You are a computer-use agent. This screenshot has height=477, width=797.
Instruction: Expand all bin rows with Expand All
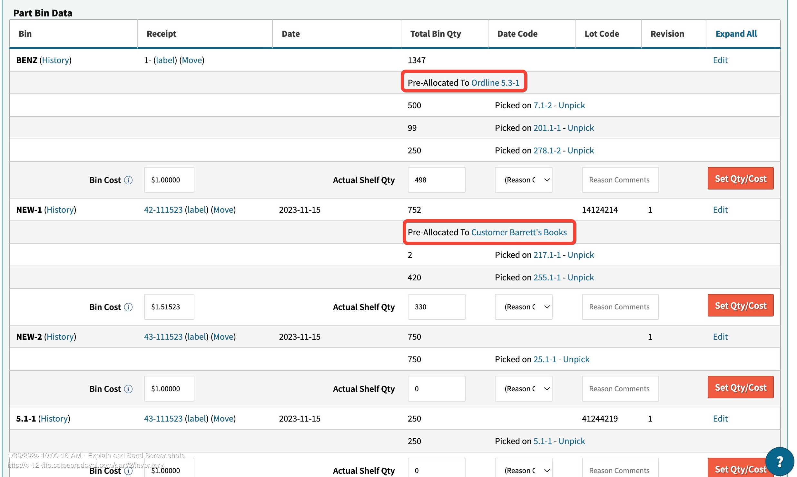[736, 34]
